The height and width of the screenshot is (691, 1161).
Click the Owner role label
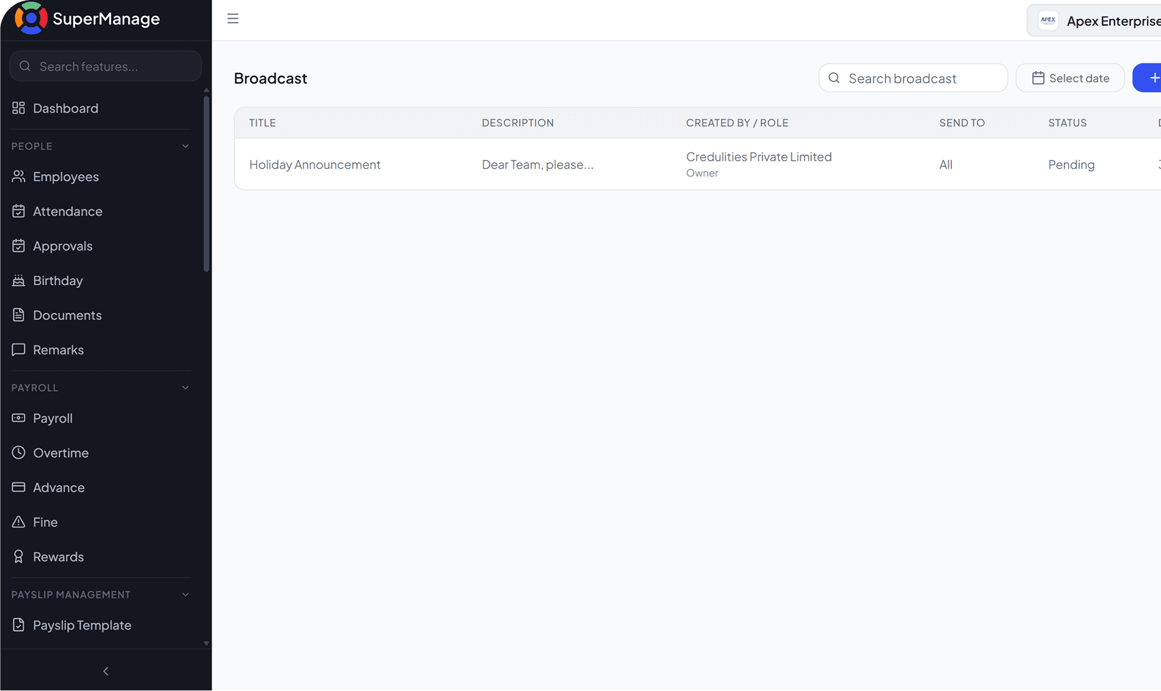point(702,173)
